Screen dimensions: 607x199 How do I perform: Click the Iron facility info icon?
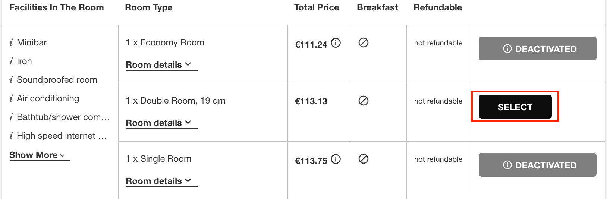tap(11, 61)
